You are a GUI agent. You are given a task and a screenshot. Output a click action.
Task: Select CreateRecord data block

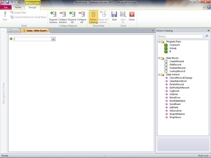[176, 61]
